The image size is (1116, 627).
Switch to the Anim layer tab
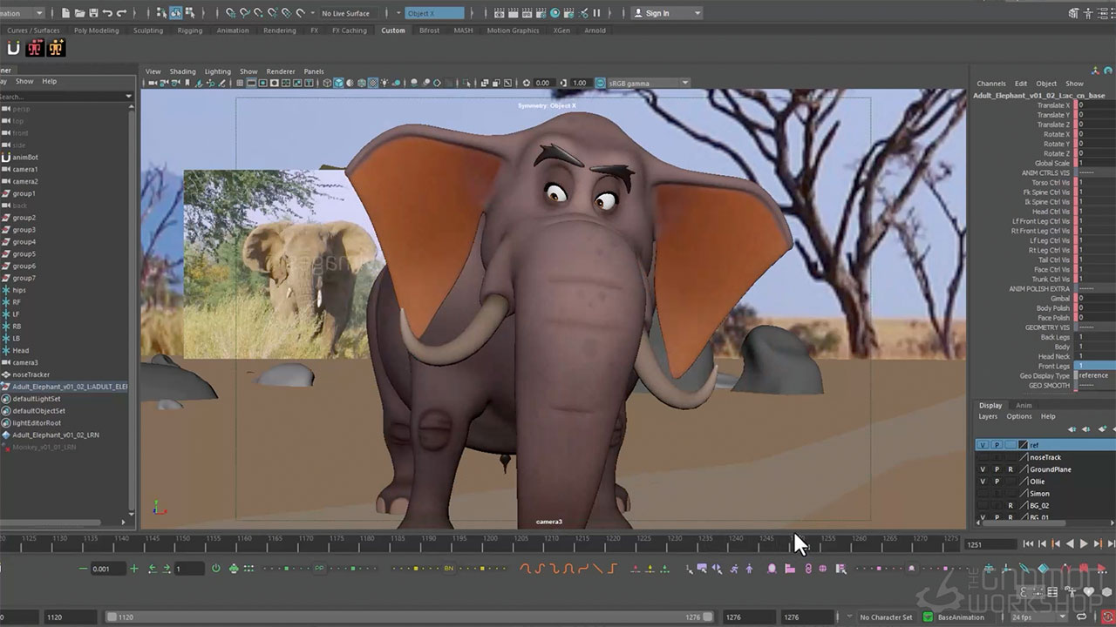tap(1024, 405)
